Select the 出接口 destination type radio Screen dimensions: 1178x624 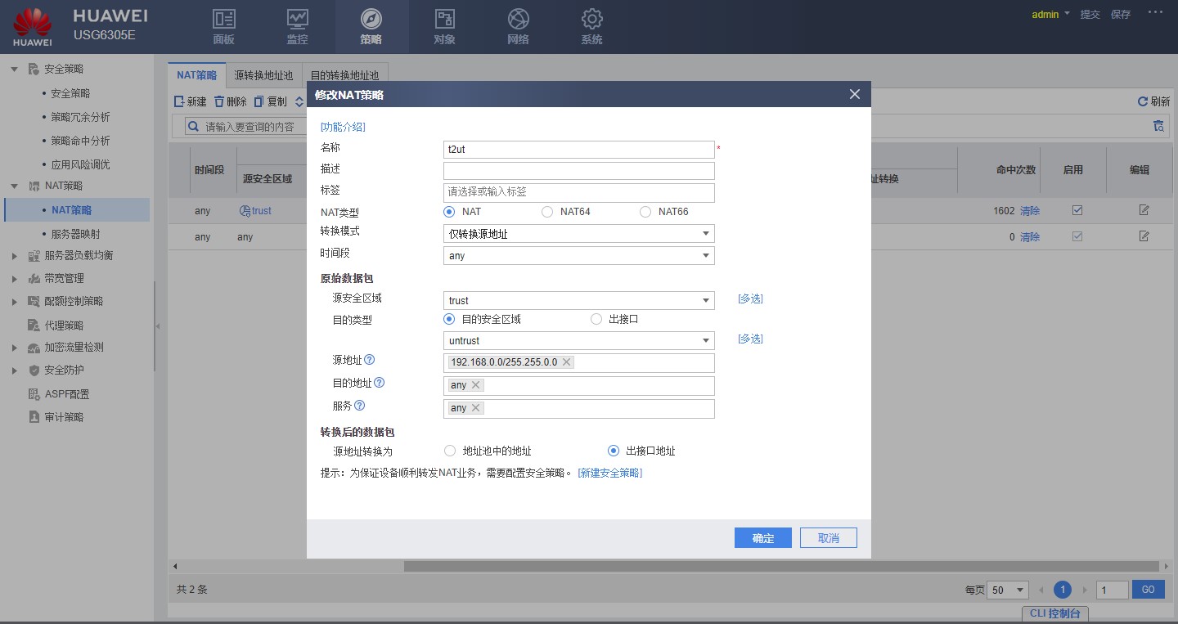point(596,319)
